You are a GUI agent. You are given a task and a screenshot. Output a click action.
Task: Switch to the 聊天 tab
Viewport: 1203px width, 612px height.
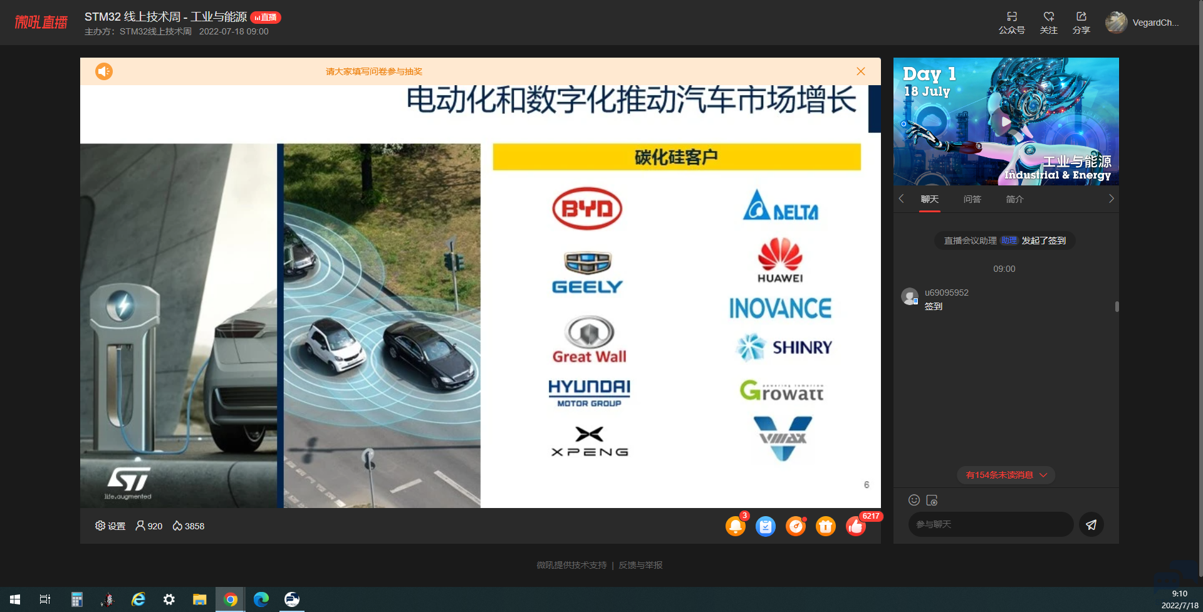tap(930, 199)
